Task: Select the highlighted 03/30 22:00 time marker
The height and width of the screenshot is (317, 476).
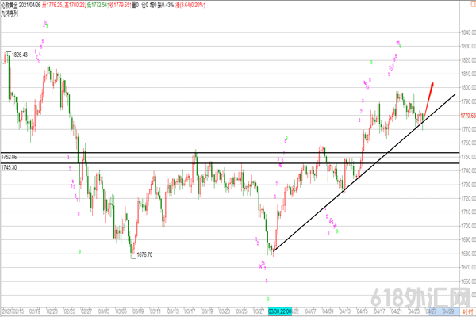Action: click(280, 311)
